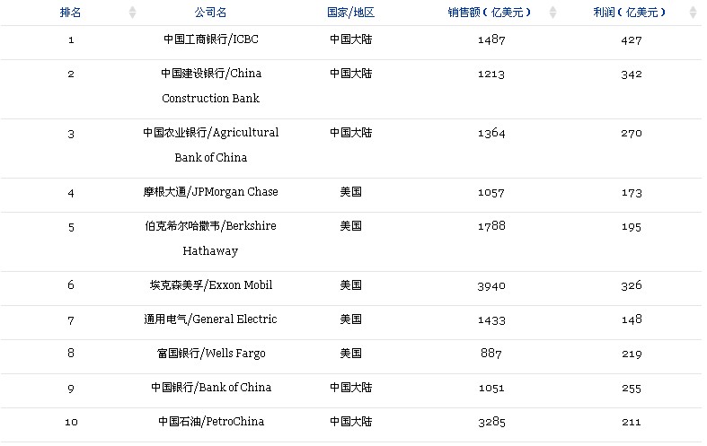The width and height of the screenshot is (707, 446).
Task: Click 摩根大通/JPMorgan Chase company name
Action: [x=211, y=192]
